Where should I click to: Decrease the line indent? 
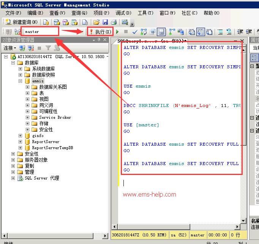[240, 32]
